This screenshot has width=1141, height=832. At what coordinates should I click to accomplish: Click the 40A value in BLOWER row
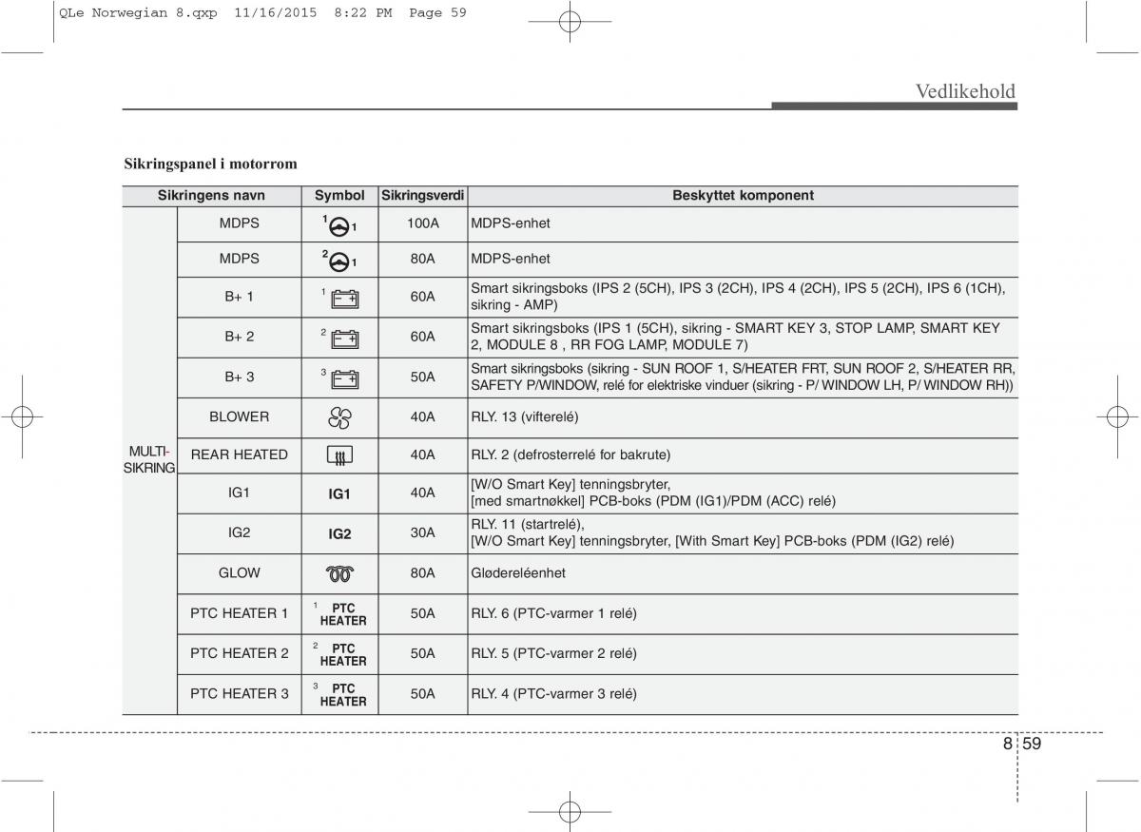pos(423,416)
